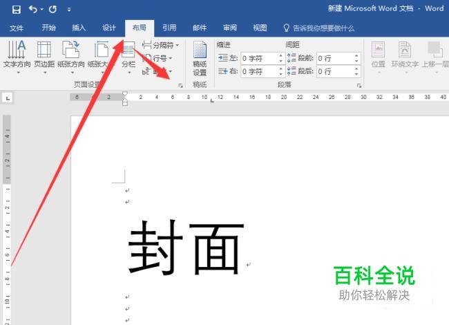
Task: Click the lightbulb tell-me icon
Action: pyautogui.click(x=287, y=28)
